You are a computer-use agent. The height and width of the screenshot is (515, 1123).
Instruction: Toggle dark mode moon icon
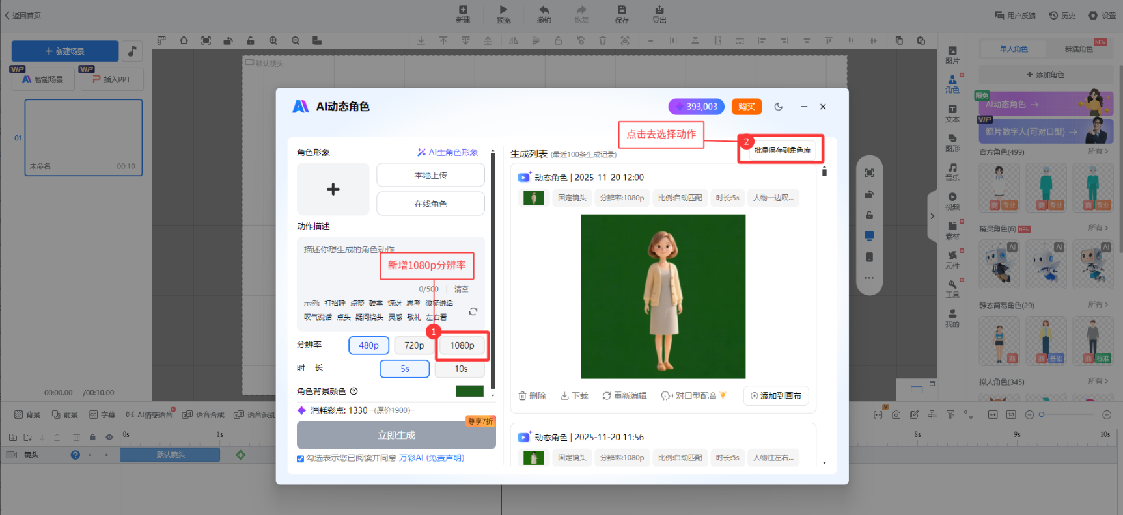[779, 107]
